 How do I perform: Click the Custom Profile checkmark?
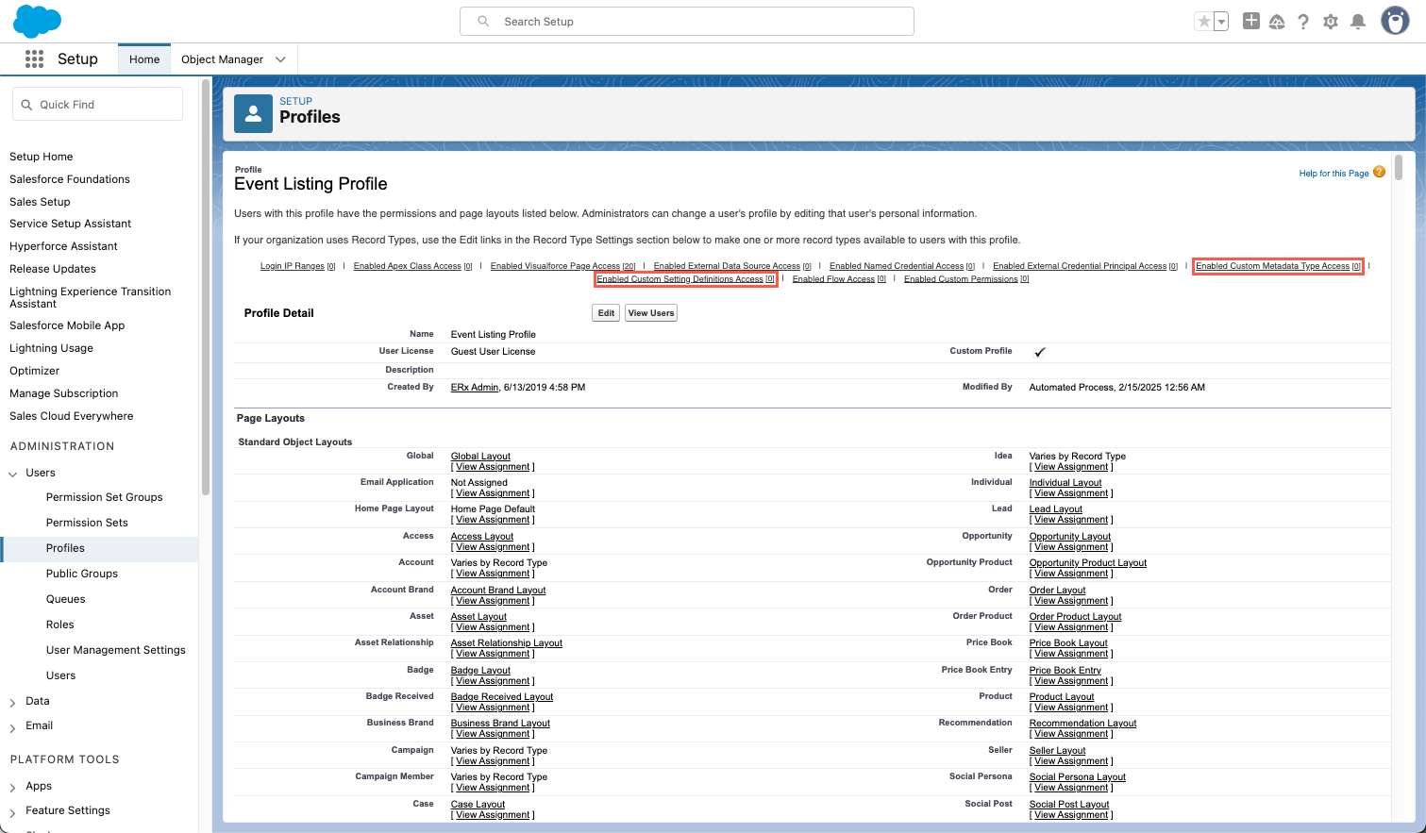click(x=1039, y=352)
